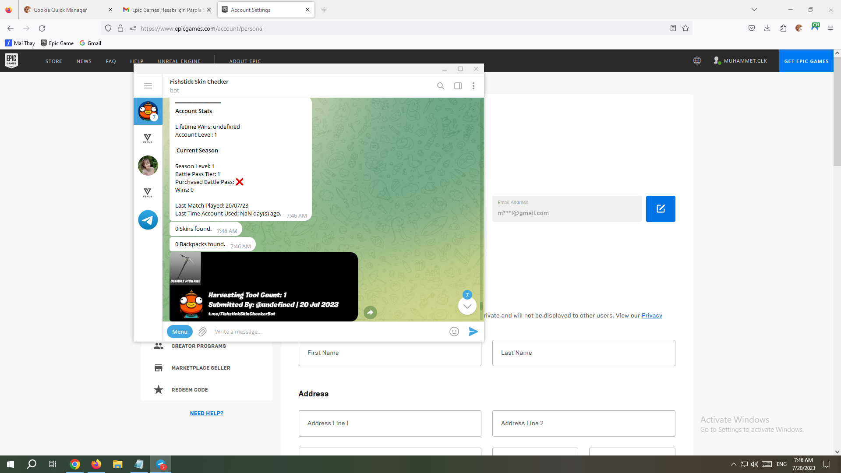Open the Gmail bookmark

tap(91, 43)
